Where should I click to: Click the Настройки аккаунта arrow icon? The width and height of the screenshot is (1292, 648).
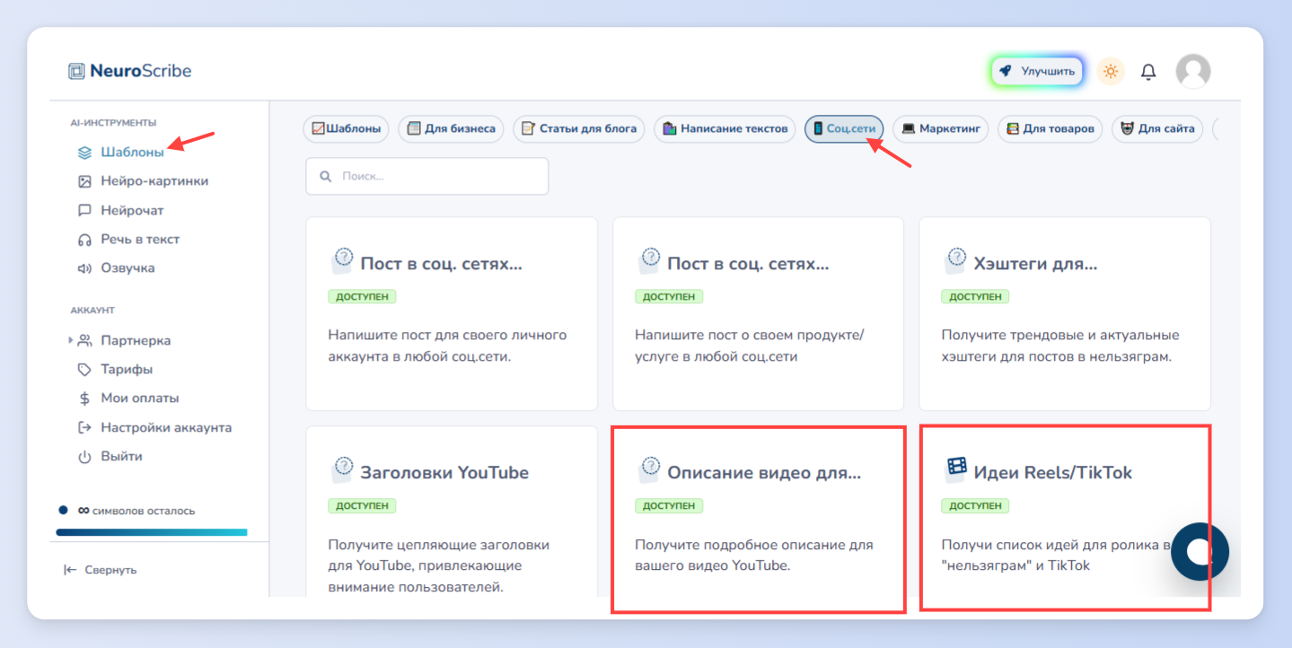click(x=84, y=427)
